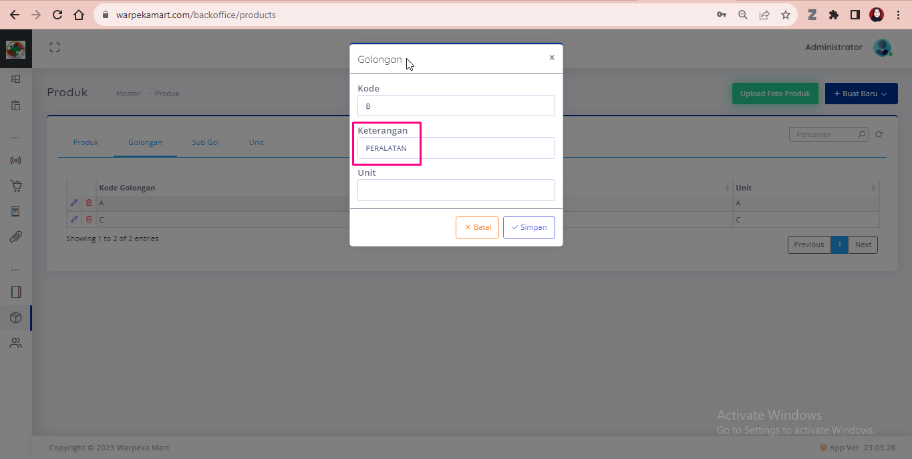
Task: Open the clipboard icon in sidebar
Action: (x=16, y=105)
